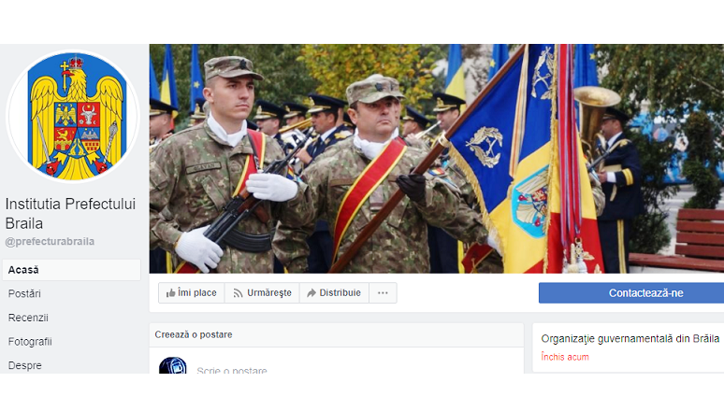Go to the Despre section
This screenshot has width=724, height=411.
pos(25,365)
